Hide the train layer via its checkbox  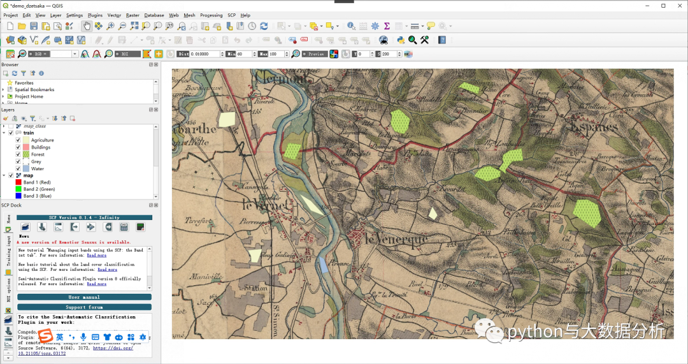pos(11,133)
